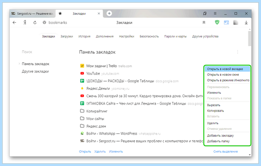The height and width of the screenshot is (166, 261).
Task: Click the scrollbar down arrow
Action: tap(250, 155)
